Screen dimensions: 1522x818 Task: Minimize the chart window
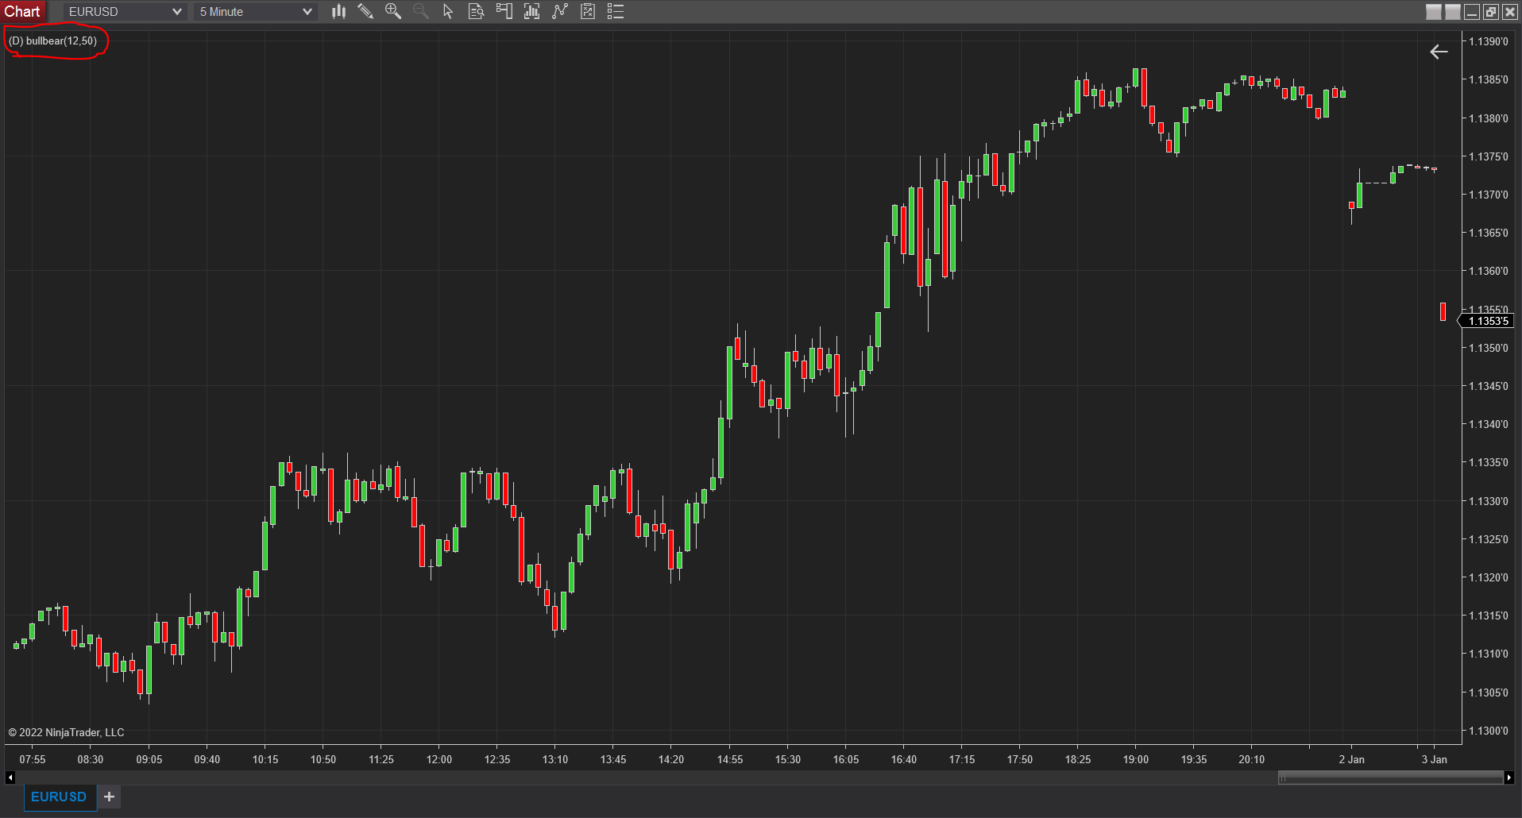(x=1472, y=12)
